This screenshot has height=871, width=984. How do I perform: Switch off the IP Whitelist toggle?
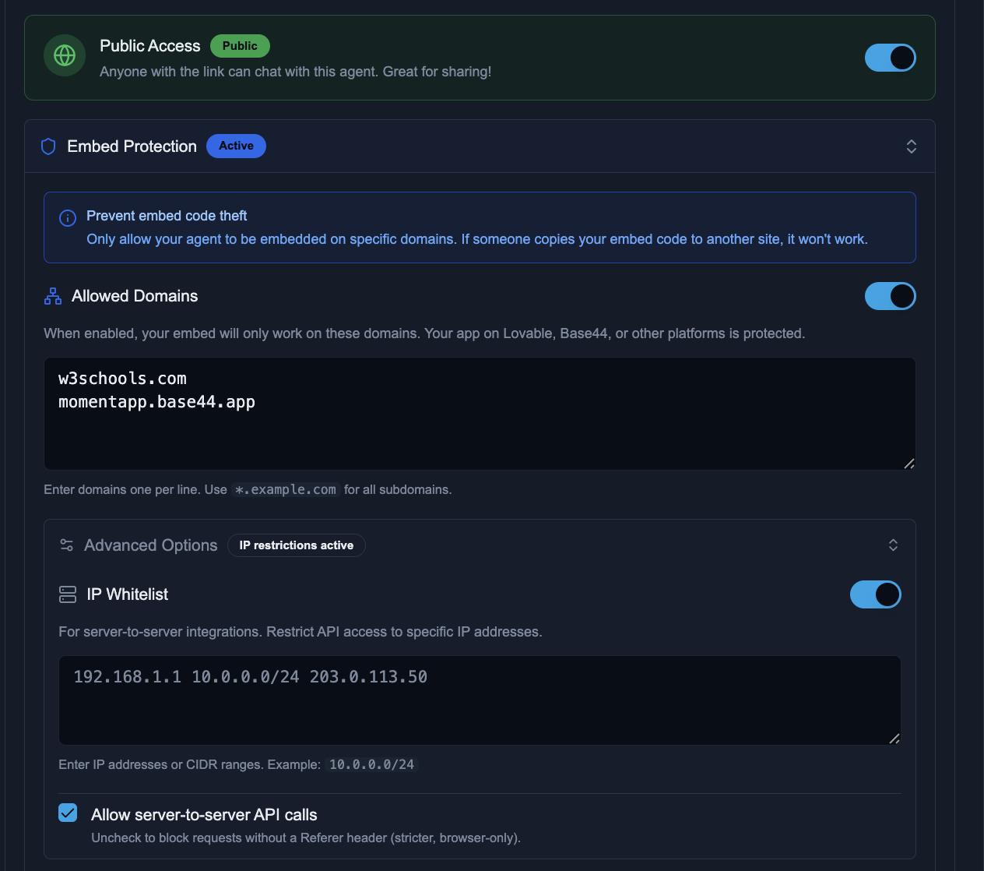coord(875,594)
